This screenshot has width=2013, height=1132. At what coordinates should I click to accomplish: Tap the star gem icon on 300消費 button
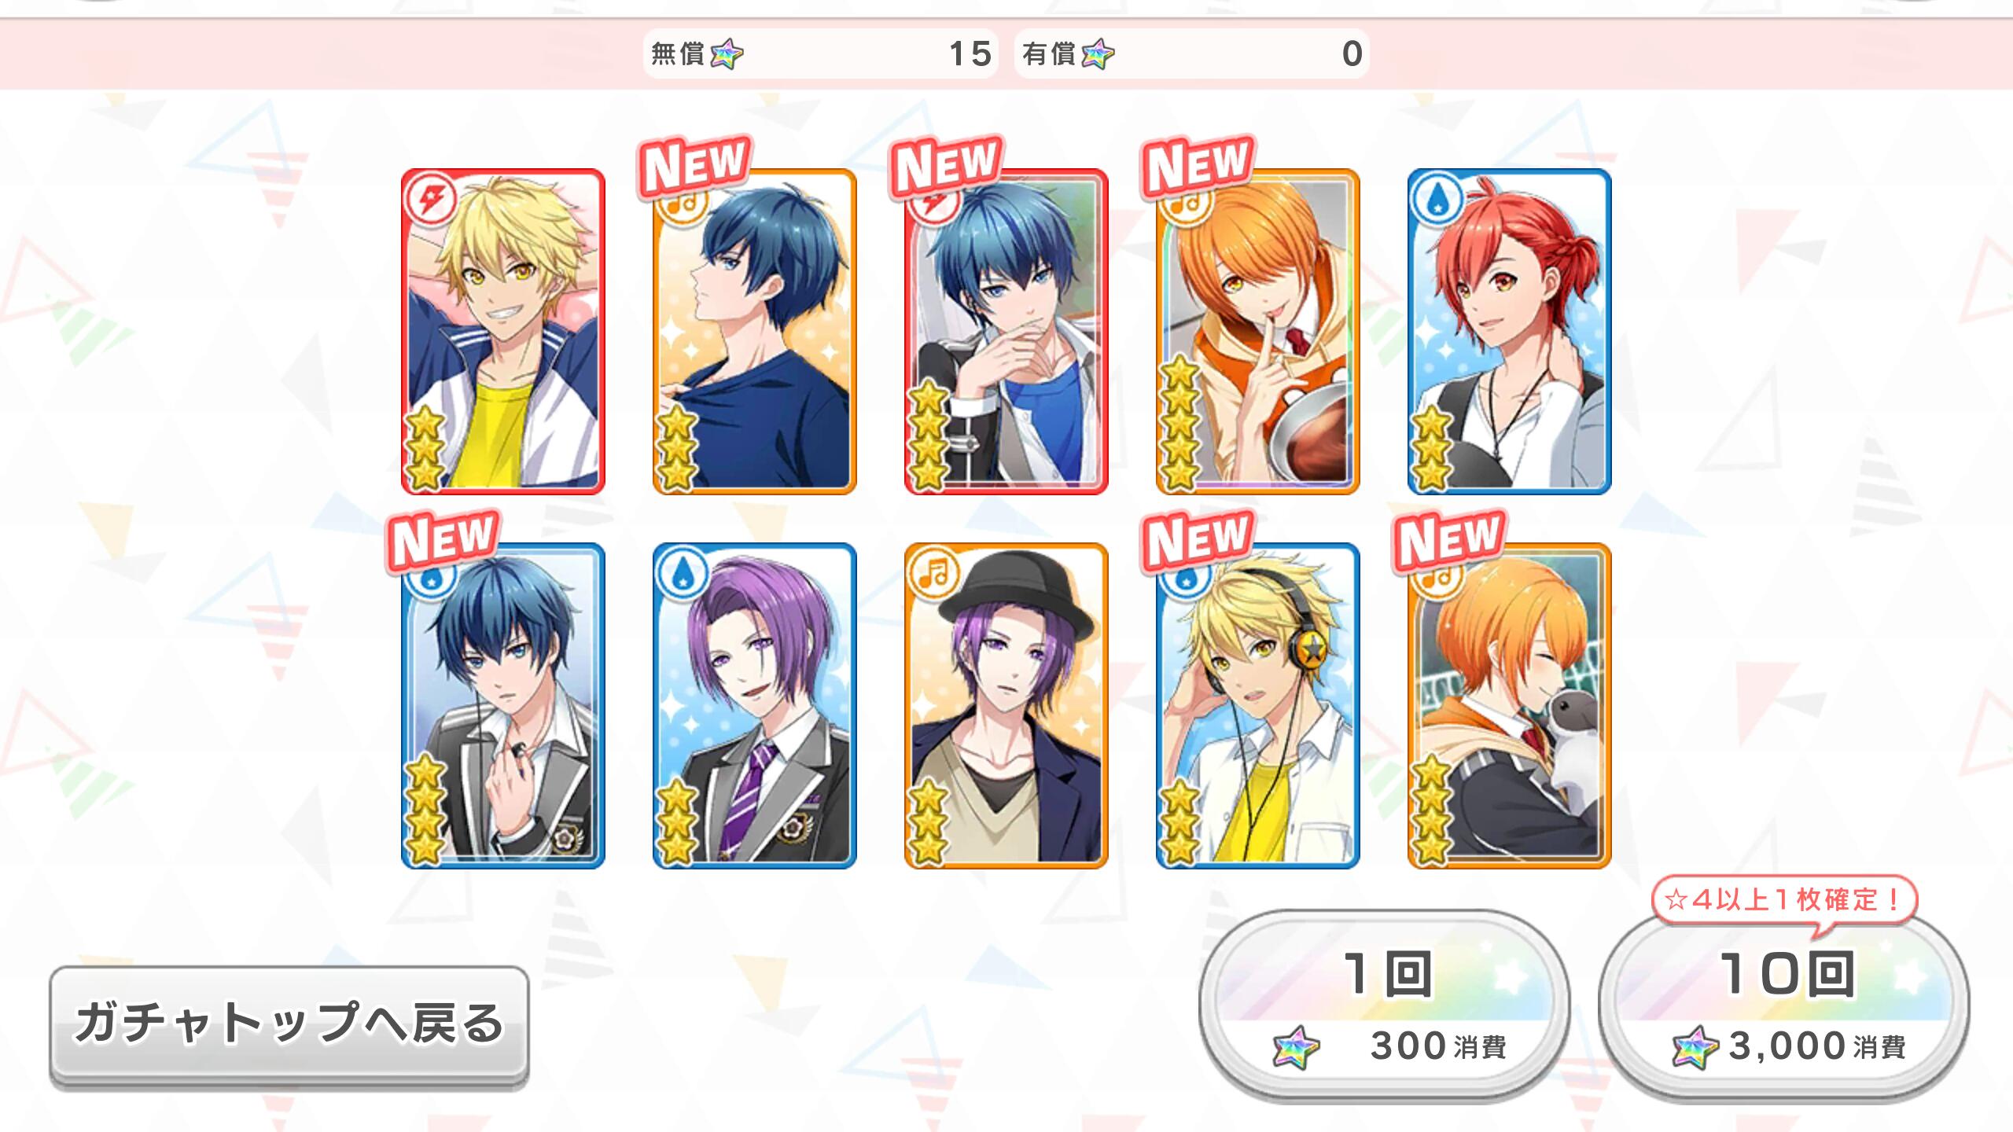1296,1047
